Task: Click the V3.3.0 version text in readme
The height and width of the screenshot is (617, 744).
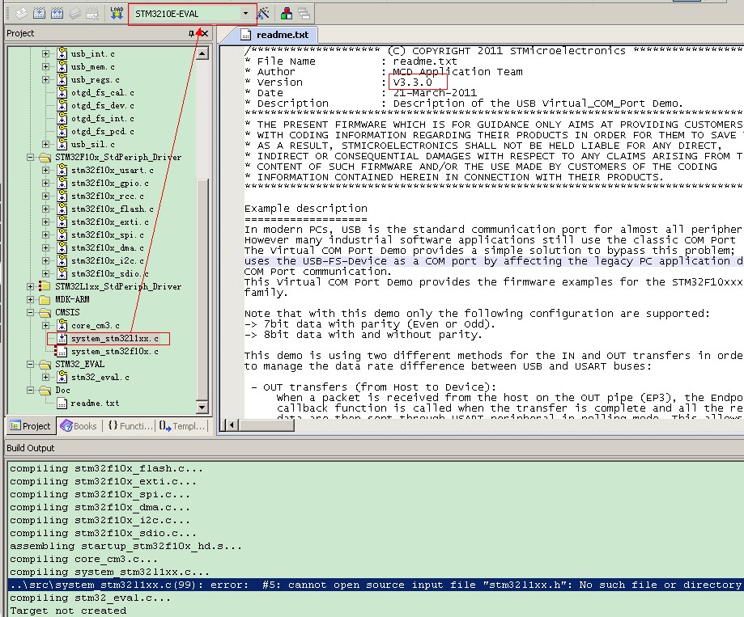Action: tap(413, 82)
